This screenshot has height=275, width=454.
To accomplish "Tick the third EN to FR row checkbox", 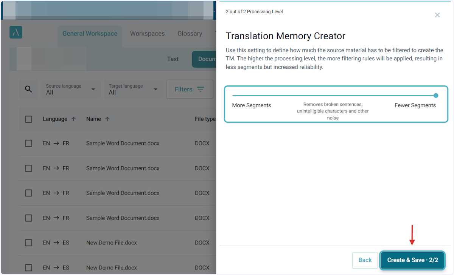I will [28, 193].
